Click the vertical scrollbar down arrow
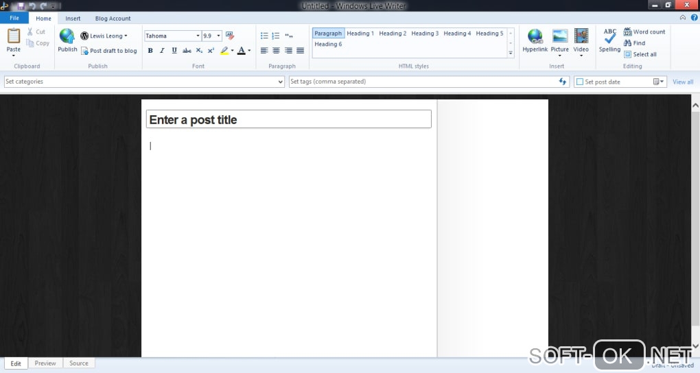Image resolution: width=700 pixels, height=373 pixels. 695,346
